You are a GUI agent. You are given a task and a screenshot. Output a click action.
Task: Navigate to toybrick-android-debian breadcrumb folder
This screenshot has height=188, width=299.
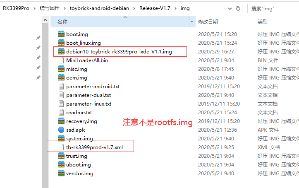click(x=99, y=8)
